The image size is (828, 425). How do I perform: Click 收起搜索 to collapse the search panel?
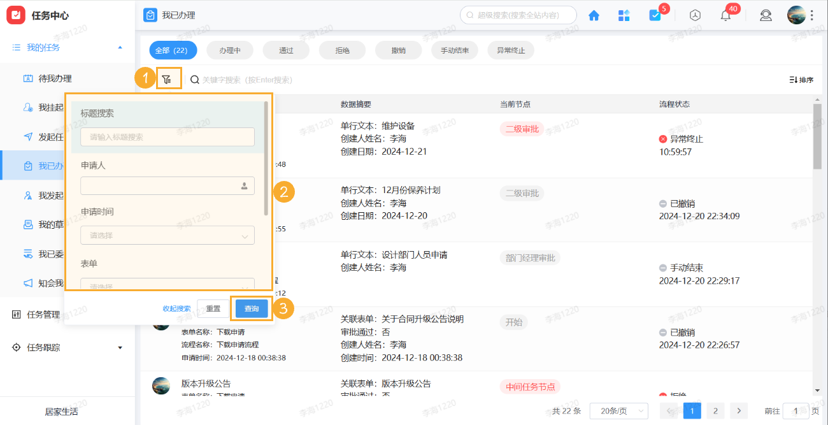175,308
